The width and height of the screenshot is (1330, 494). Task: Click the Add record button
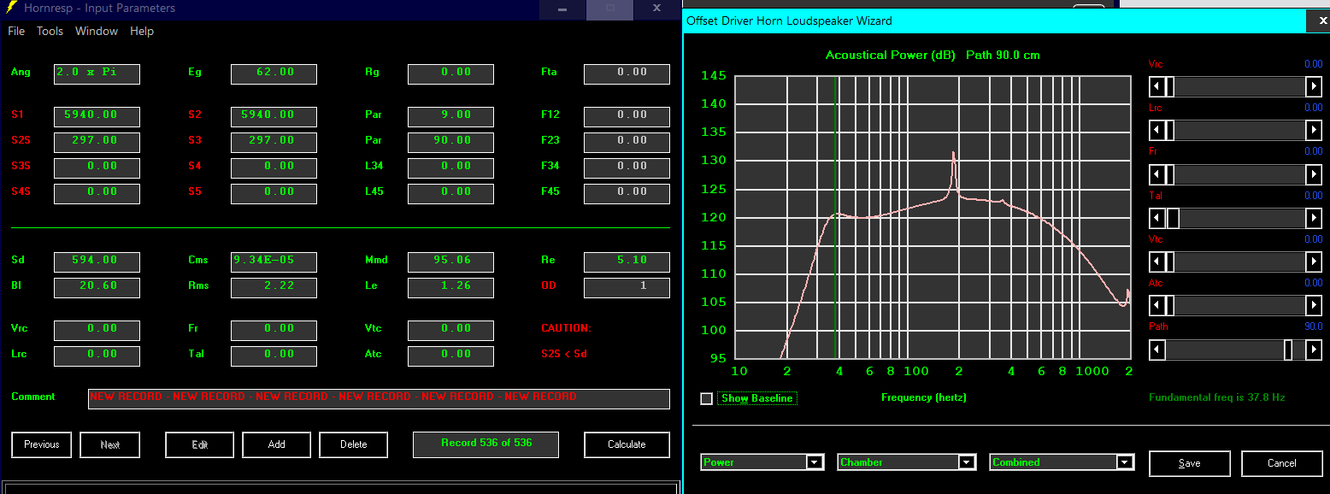click(277, 444)
